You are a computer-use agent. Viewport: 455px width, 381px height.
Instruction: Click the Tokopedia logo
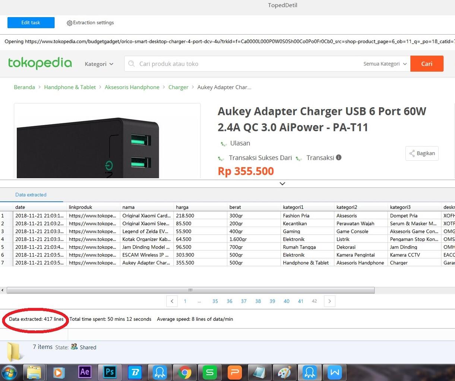[x=40, y=63]
